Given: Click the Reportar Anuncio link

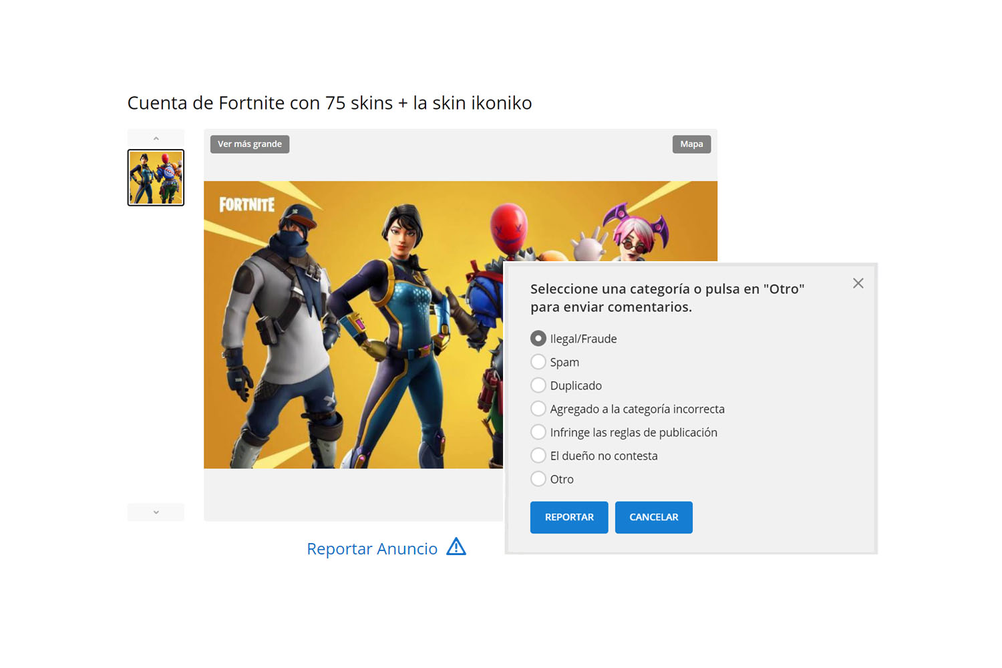Looking at the screenshot, I should pyautogui.click(x=372, y=548).
